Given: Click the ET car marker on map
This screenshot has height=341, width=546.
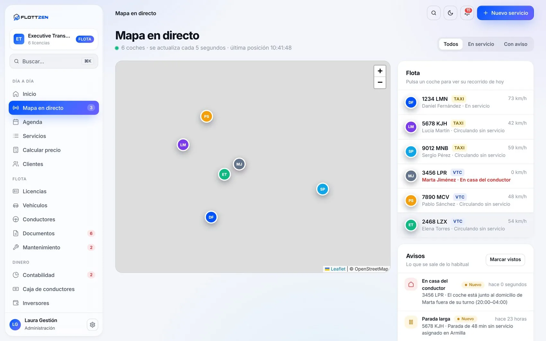Looking at the screenshot, I should pos(225,174).
